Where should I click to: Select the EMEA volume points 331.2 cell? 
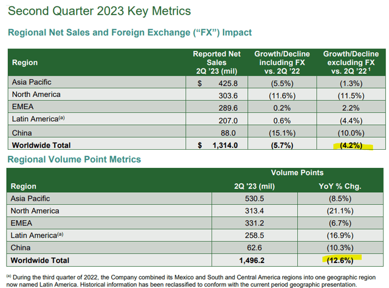[x=254, y=223]
